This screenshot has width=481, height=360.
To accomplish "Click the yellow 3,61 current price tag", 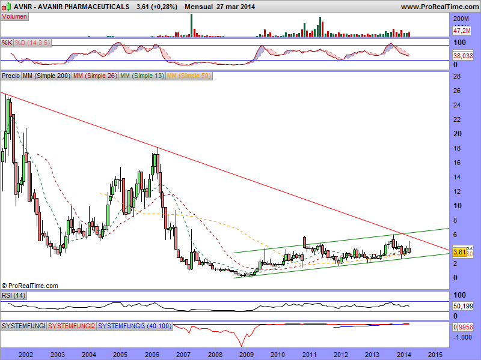I will 459,253.
